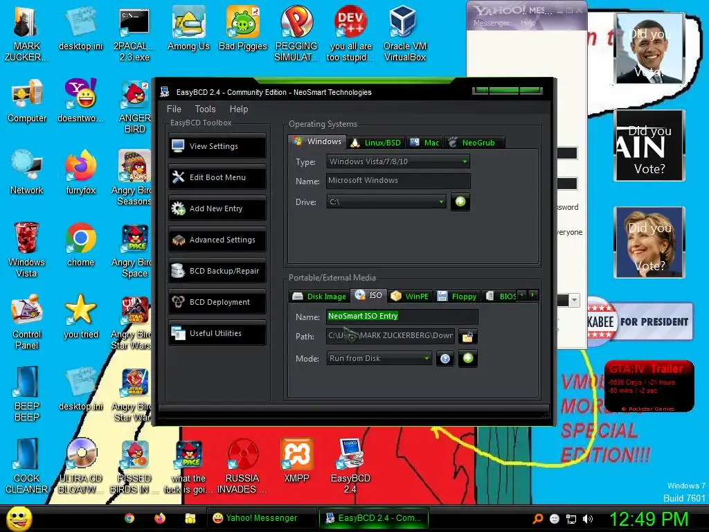709x532 pixels.
Task: Select the ISO media tab
Action: coord(369,295)
